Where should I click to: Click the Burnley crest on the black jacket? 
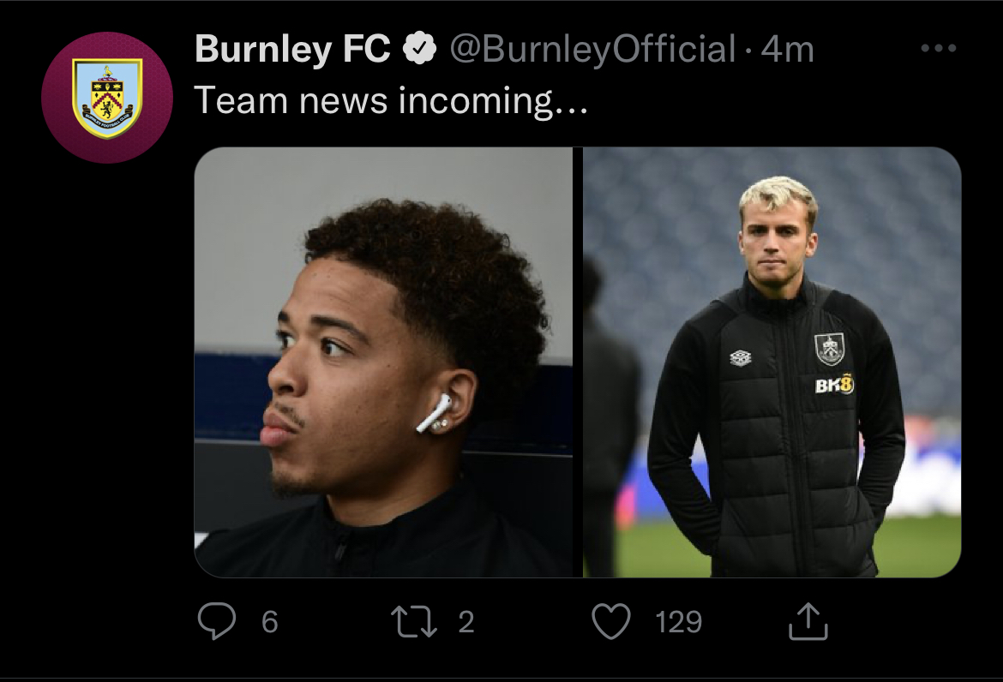(829, 349)
